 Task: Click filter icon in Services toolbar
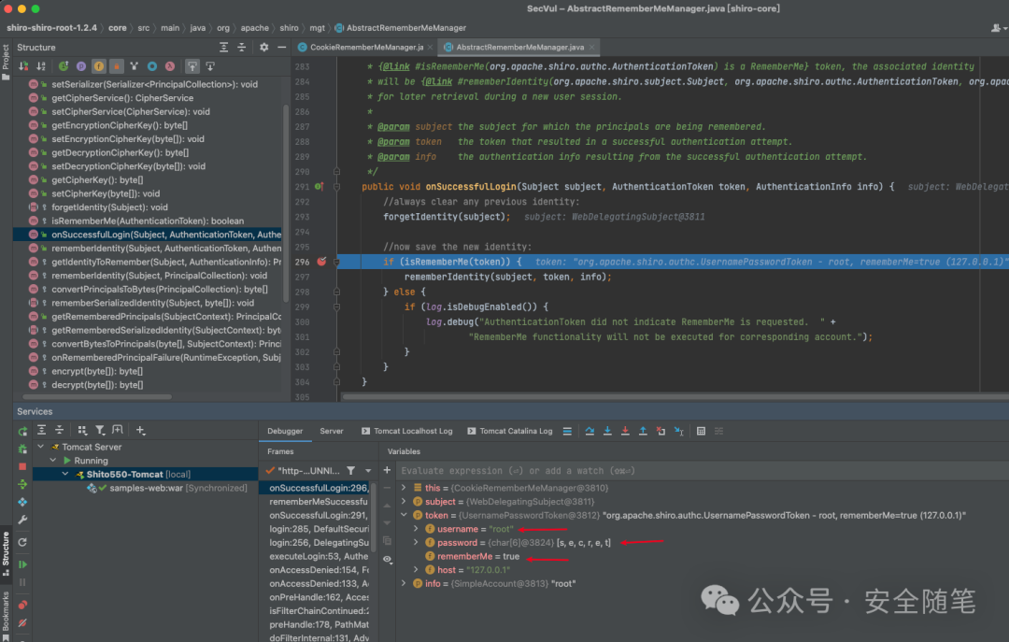pos(100,430)
